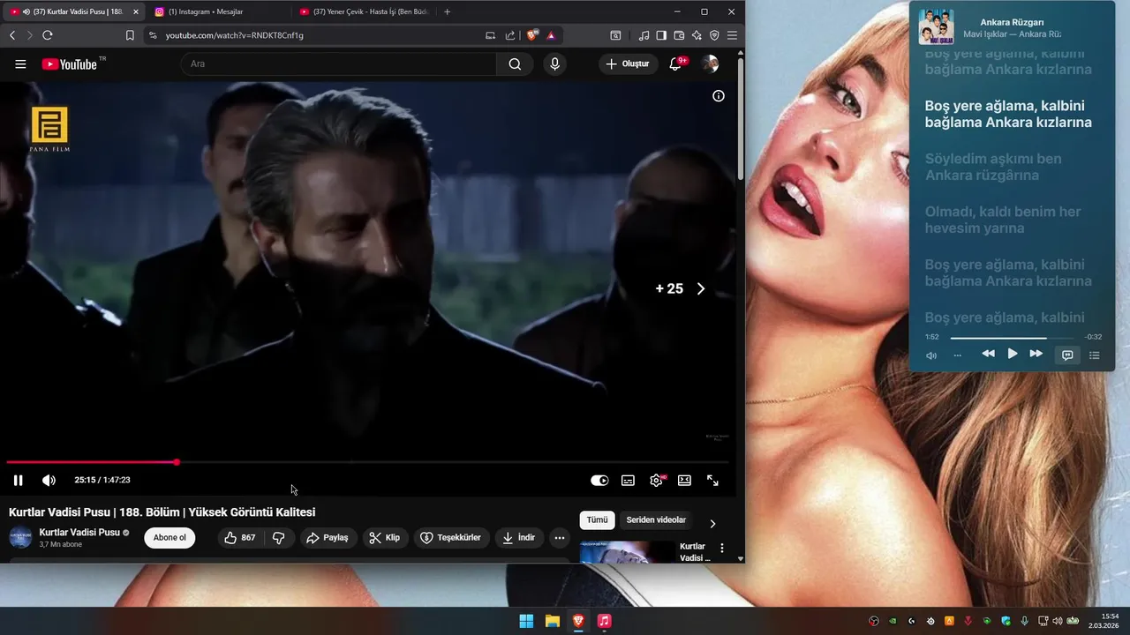Go back in the browser

tap(12, 35)
